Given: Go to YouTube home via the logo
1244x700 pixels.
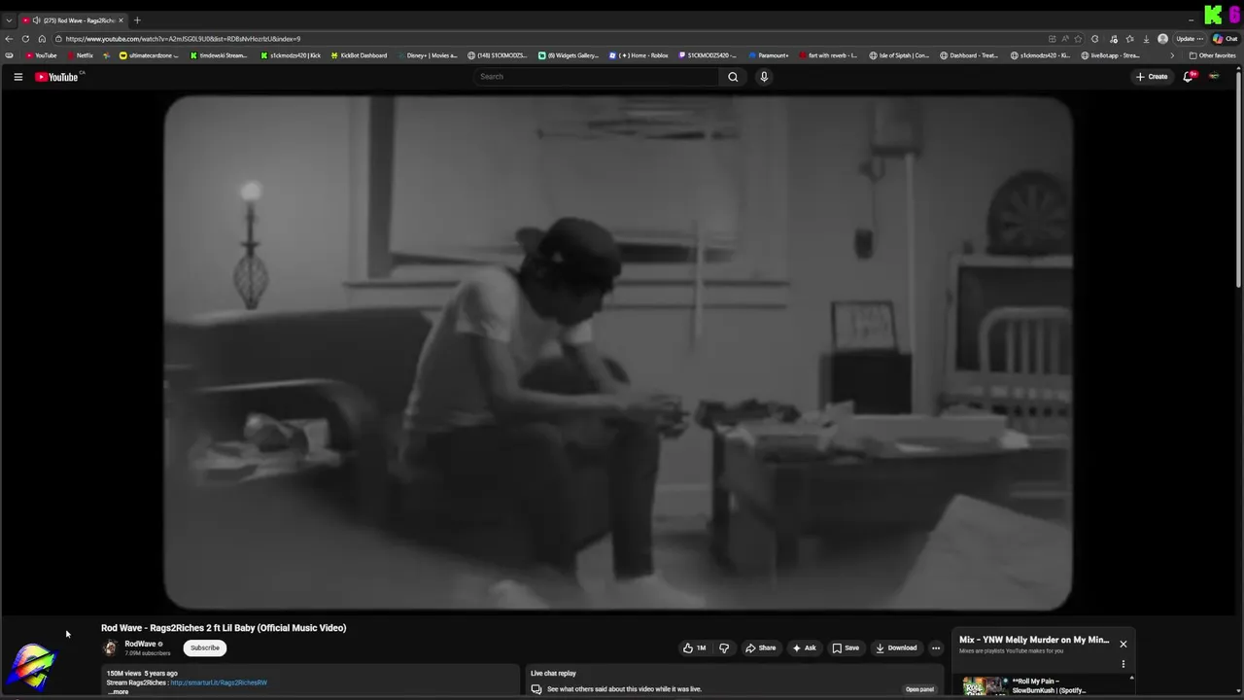Looking at the screenshot, I should point(56,77).
